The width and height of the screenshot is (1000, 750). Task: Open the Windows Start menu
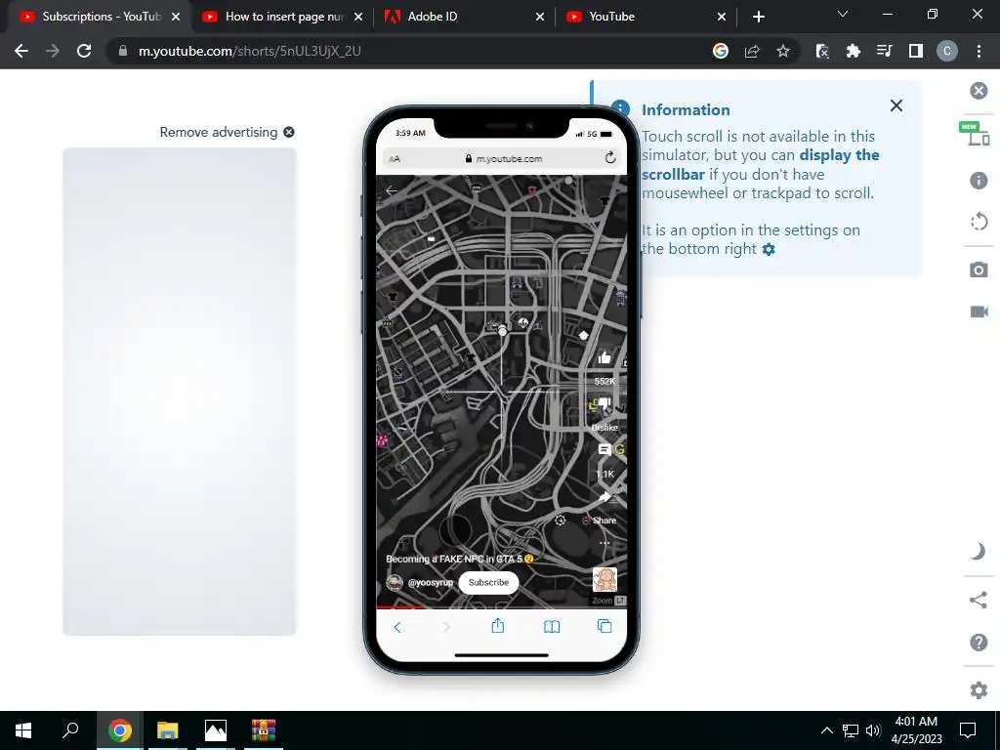pyautogui.click(x=23, y=730)
